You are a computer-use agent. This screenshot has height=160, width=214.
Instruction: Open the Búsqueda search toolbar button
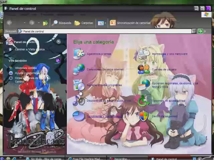[x=62, y=23]
